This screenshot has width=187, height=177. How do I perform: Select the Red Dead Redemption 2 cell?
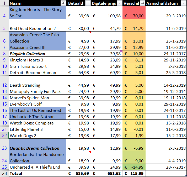point(38,25)
